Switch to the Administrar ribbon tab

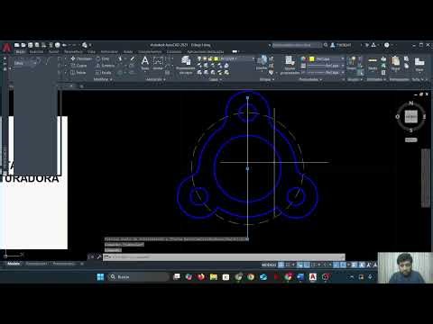109,51
